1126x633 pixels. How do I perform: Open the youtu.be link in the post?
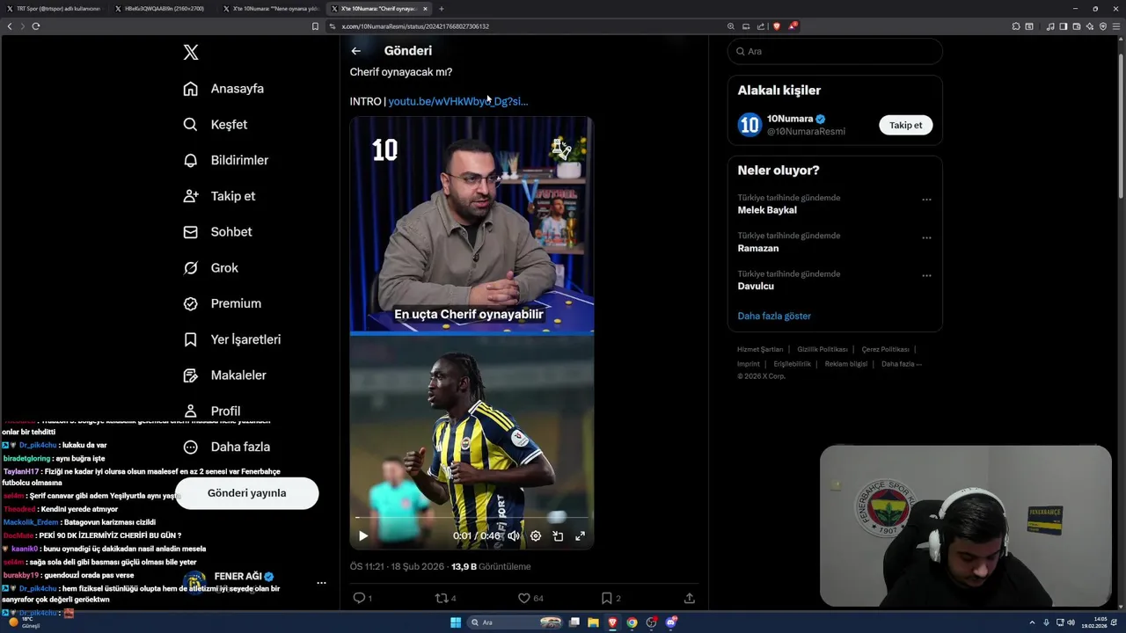tap(457, 101)
